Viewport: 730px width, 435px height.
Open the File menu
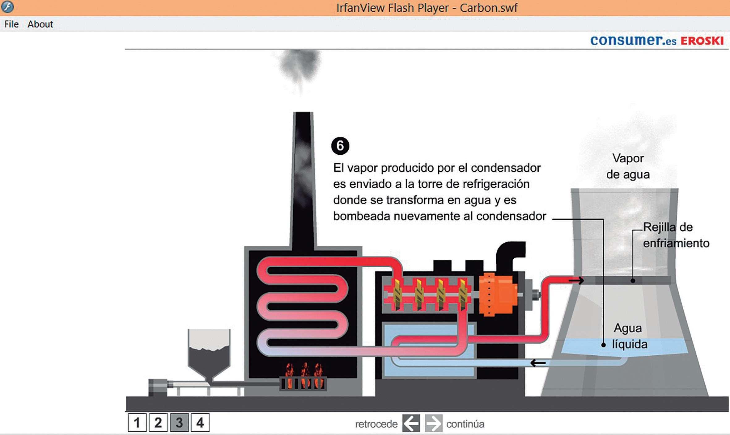[11, 24]
